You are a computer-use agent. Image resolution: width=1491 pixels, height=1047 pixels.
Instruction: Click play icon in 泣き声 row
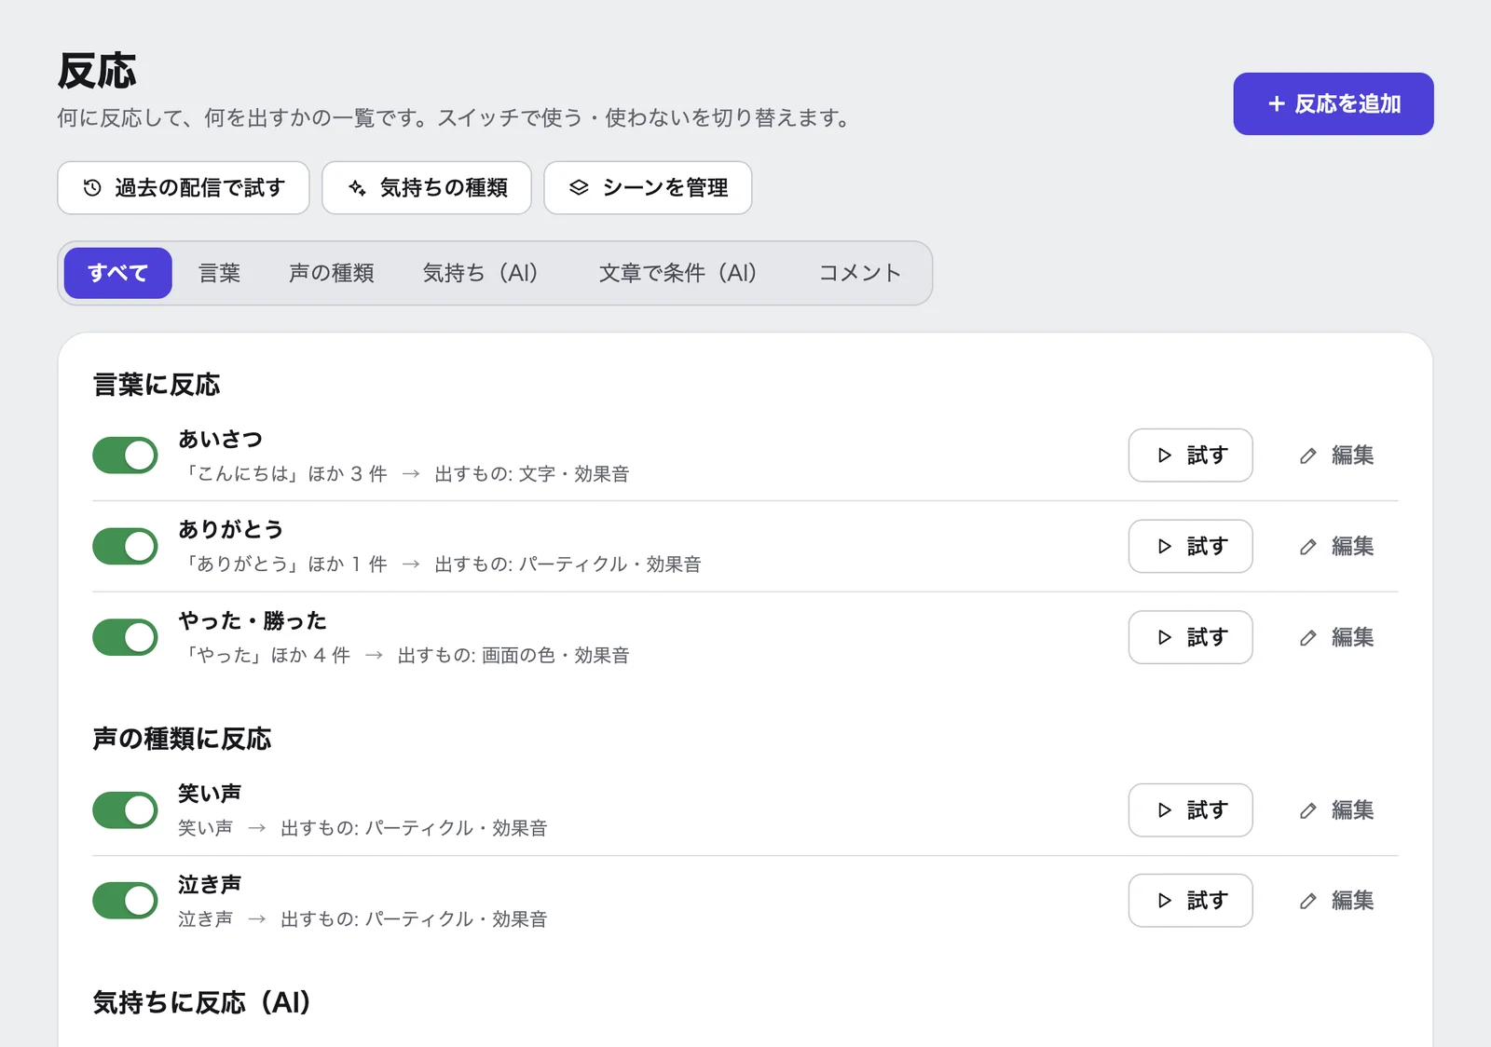point(1164,901)
